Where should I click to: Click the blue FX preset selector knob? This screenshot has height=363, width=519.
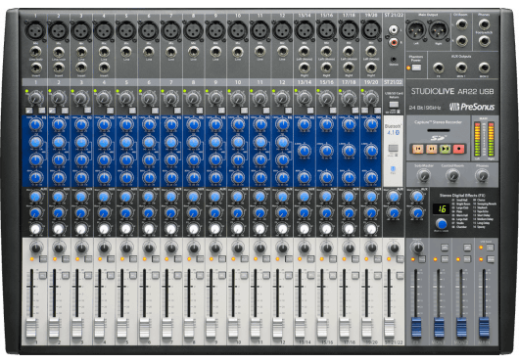point(441,224)
